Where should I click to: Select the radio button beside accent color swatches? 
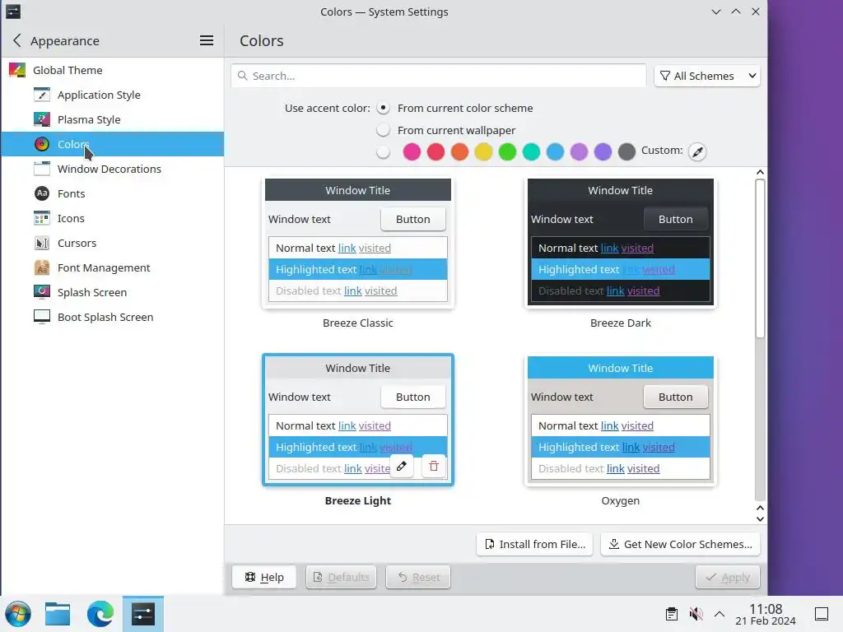pos(383,152)
